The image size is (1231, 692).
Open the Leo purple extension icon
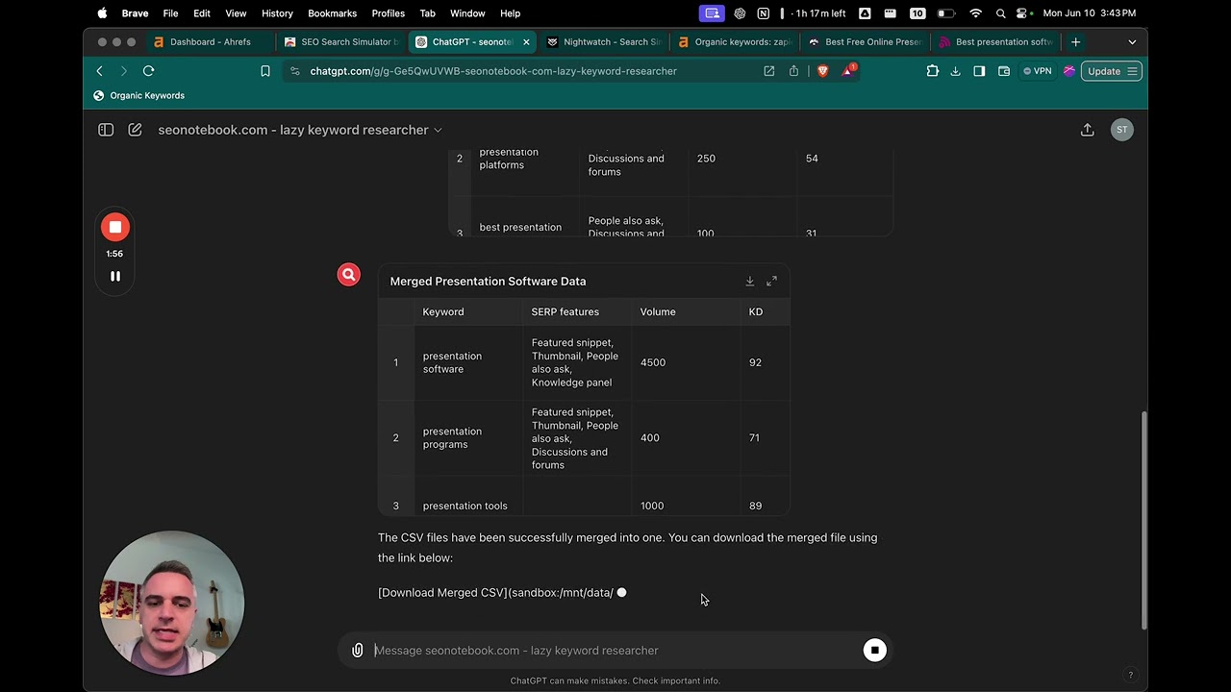point(1068,71)
